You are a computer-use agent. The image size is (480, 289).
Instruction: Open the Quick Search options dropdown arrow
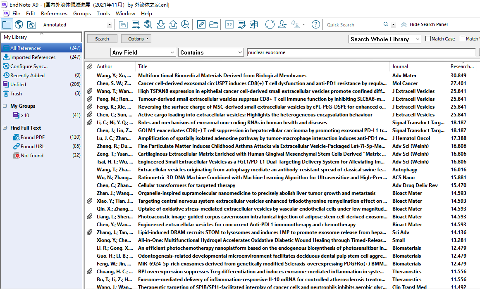393,25
